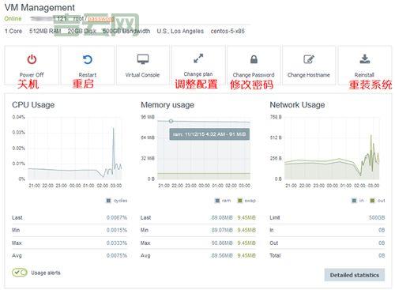Click the Change plan label

point(198,74)
